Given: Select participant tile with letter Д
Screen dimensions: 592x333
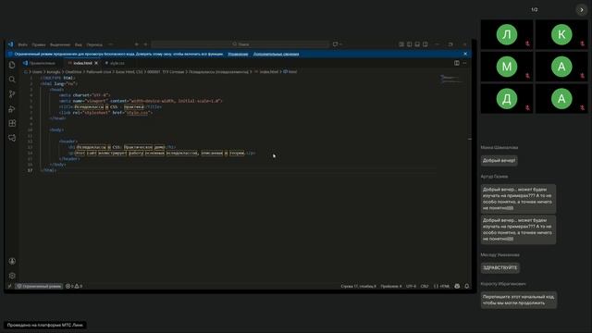Looking at the screenshot, I should pyautogui.click(x=507, y=99).
